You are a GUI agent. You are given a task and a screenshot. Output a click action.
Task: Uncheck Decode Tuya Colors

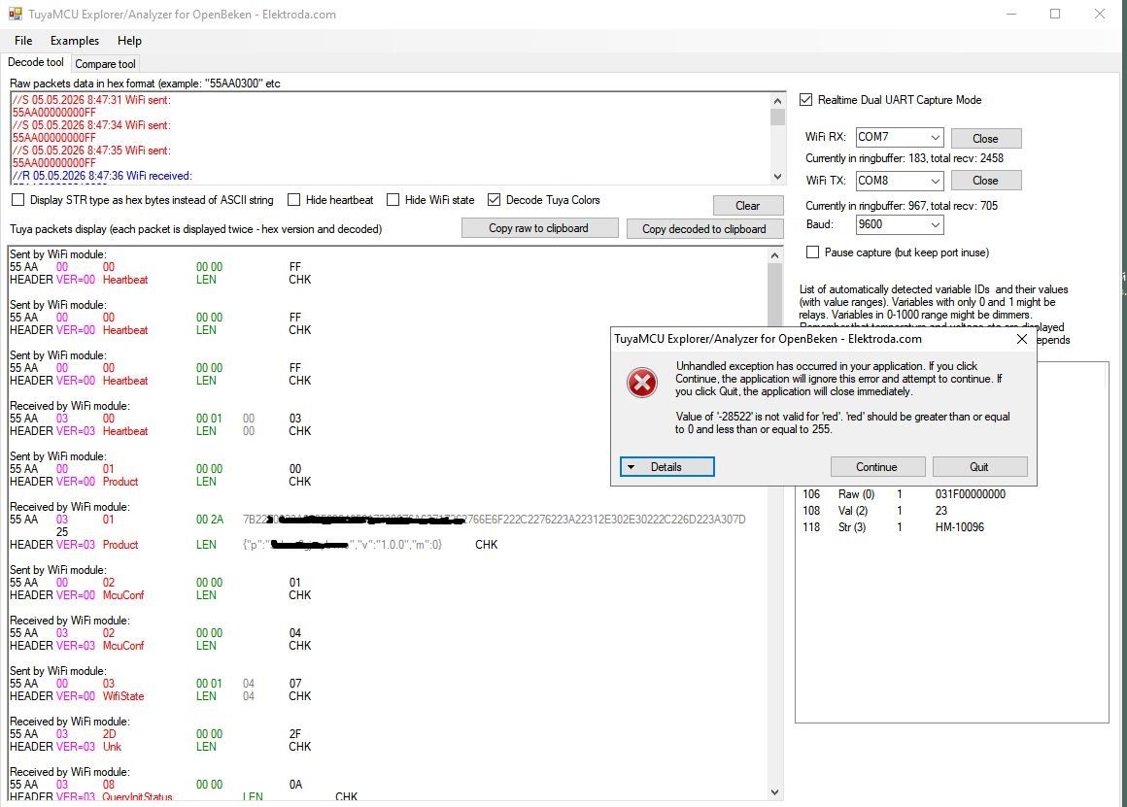[494, 200]
